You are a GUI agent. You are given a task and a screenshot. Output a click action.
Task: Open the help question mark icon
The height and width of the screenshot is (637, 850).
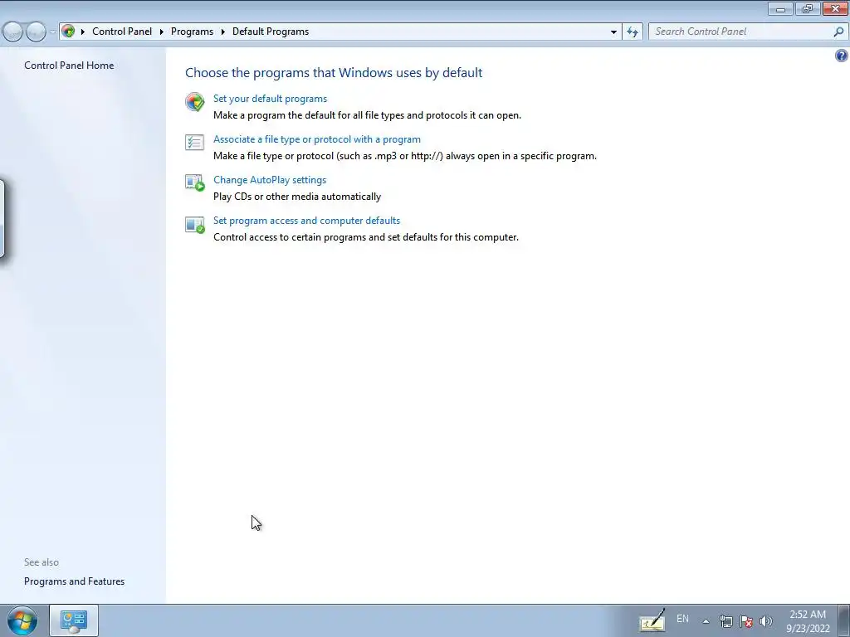pyautogui.click(x=842, y=56)
